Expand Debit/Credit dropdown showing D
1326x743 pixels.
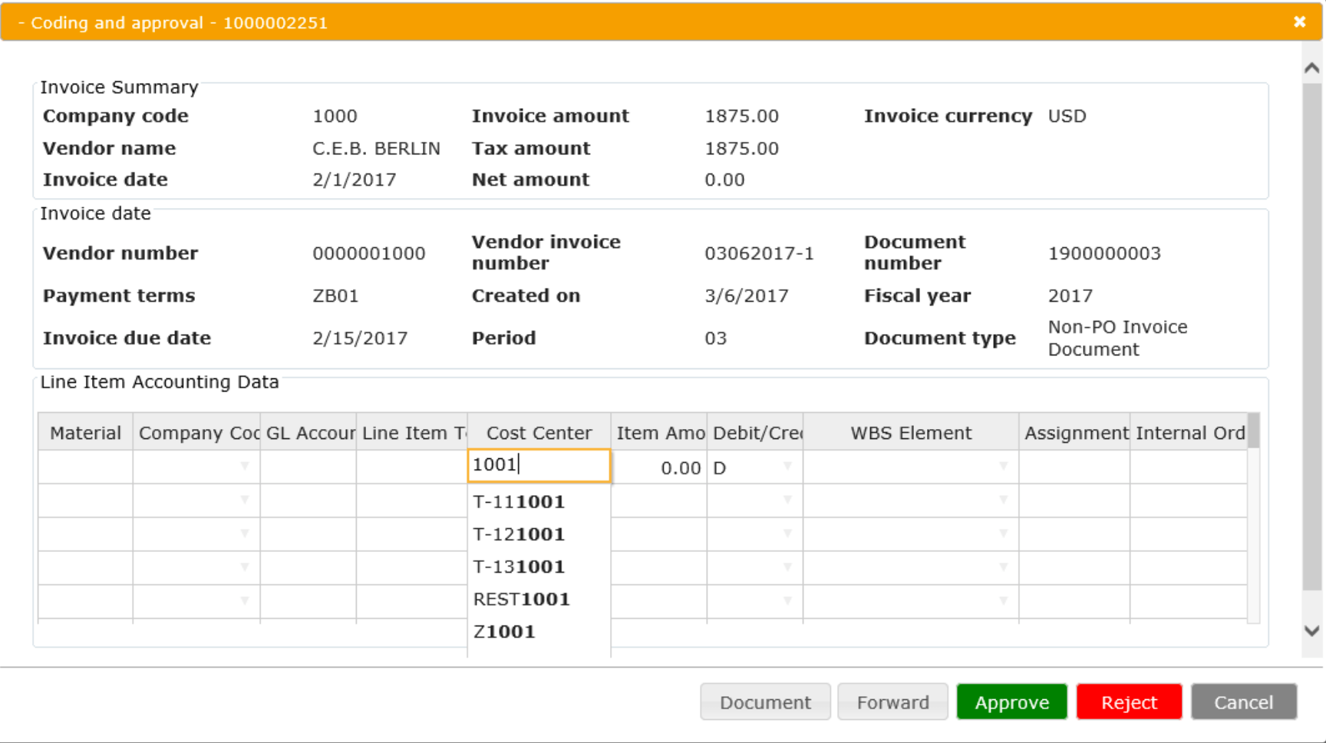coord(787,467)
